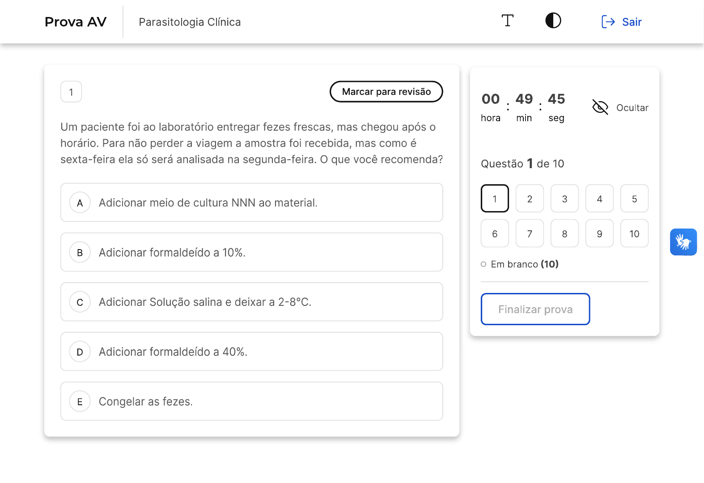Image resolution: width=704 pixels, height=483 pixels.
Task: Click the Ocultar label beside timer
Action: pos(632,108)
